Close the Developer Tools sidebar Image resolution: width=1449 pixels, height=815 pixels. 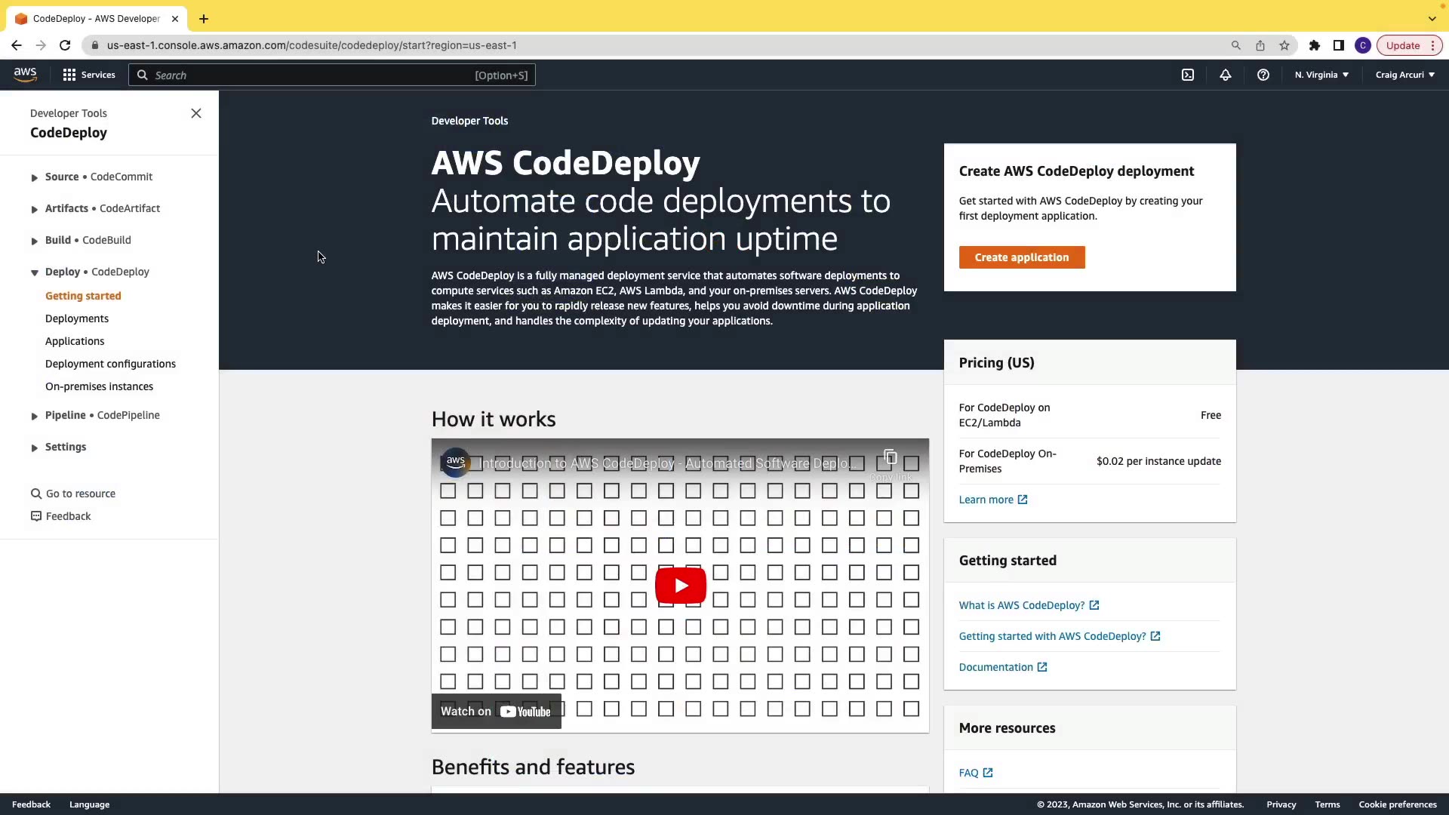tap(196, 113)
